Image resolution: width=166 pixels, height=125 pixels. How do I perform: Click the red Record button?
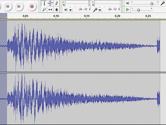pos(32,6)
